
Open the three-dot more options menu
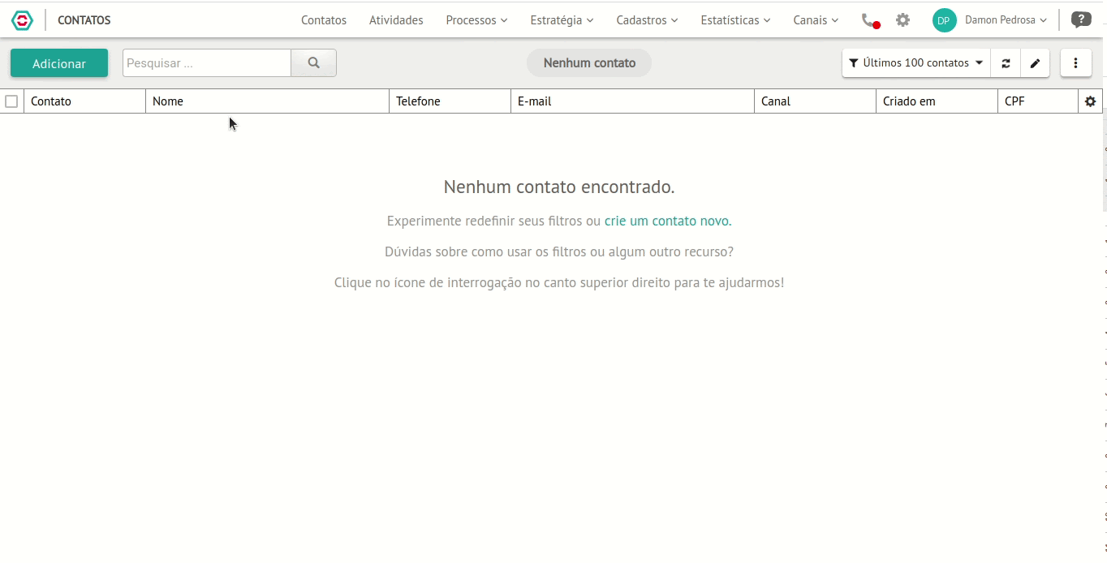tap(1076, 63)
